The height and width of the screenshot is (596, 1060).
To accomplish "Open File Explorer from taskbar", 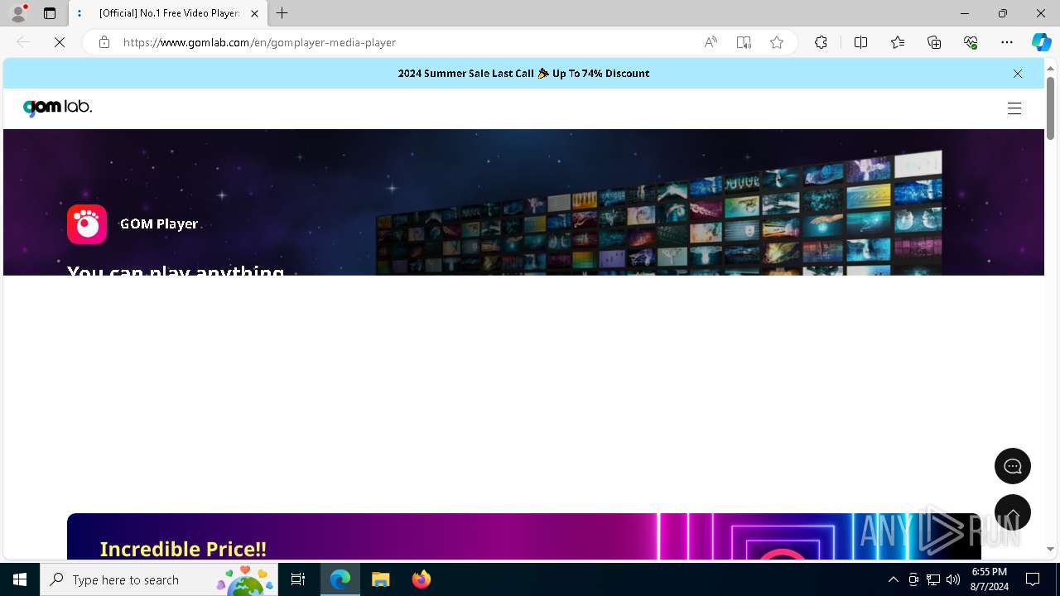I will pyautogui.click(x=381, y=579).
